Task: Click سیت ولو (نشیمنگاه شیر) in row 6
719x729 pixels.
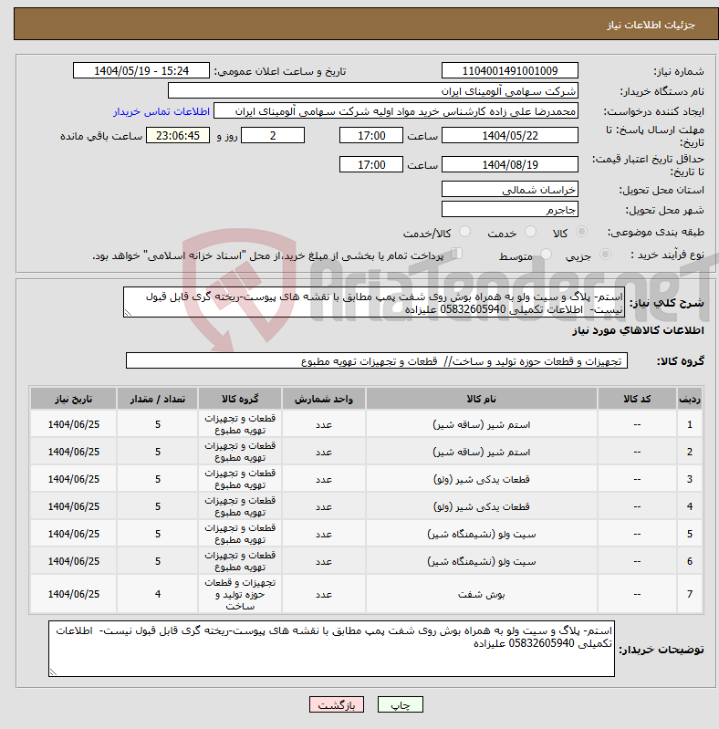Action: point(482,562)
